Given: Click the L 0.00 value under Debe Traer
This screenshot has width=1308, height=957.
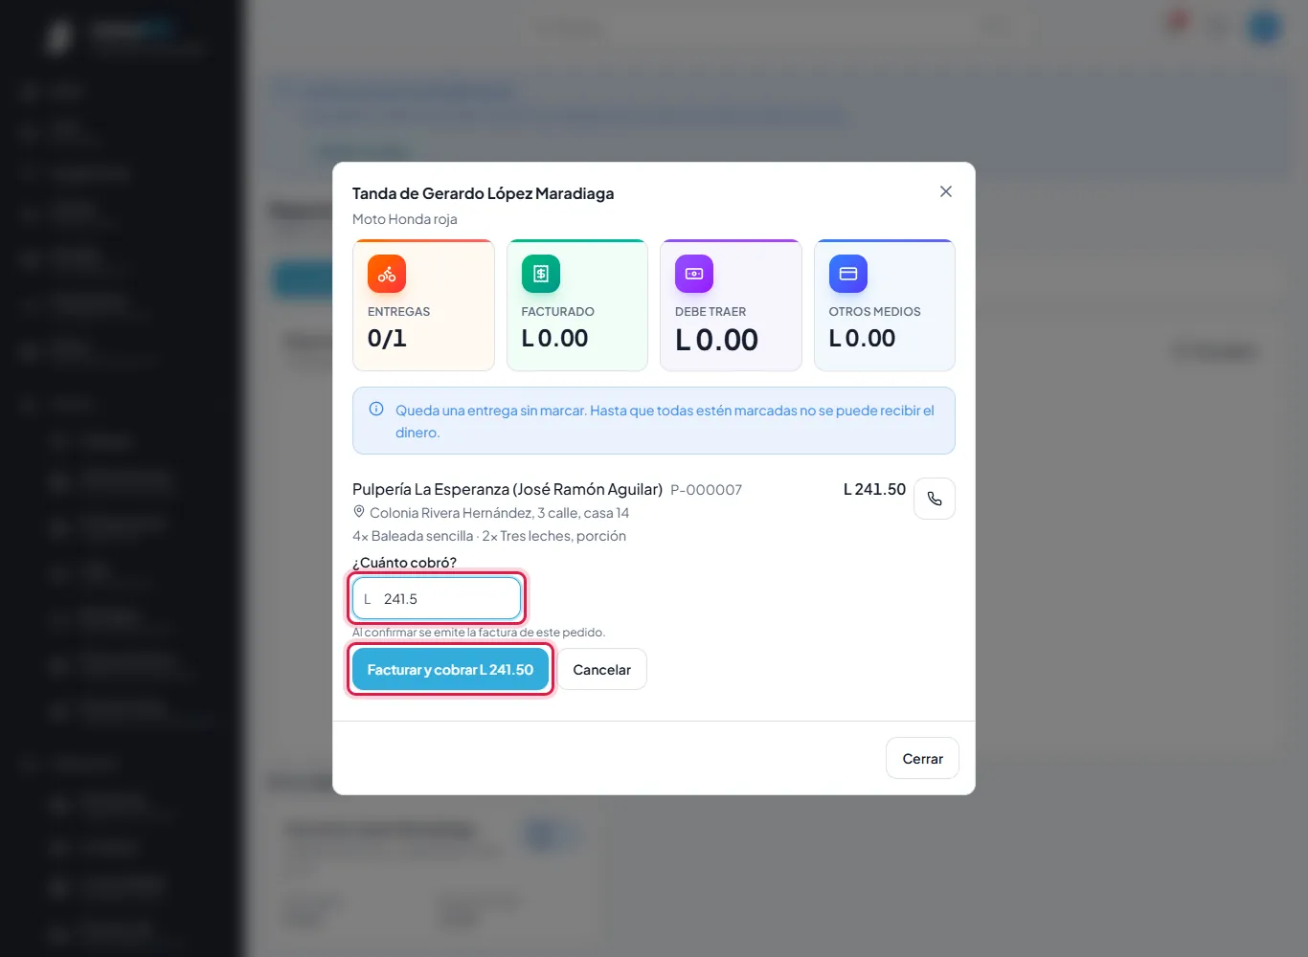Looking at the screenshot, I should click(x=717, y=340).
